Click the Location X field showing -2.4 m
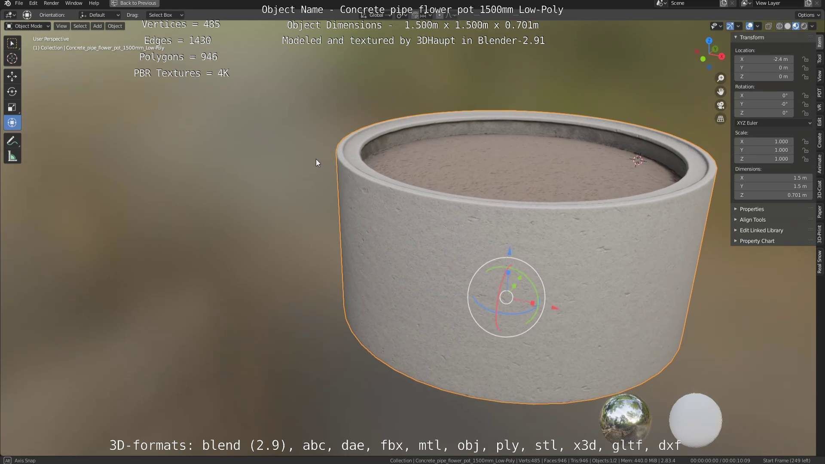 point(764,59)
